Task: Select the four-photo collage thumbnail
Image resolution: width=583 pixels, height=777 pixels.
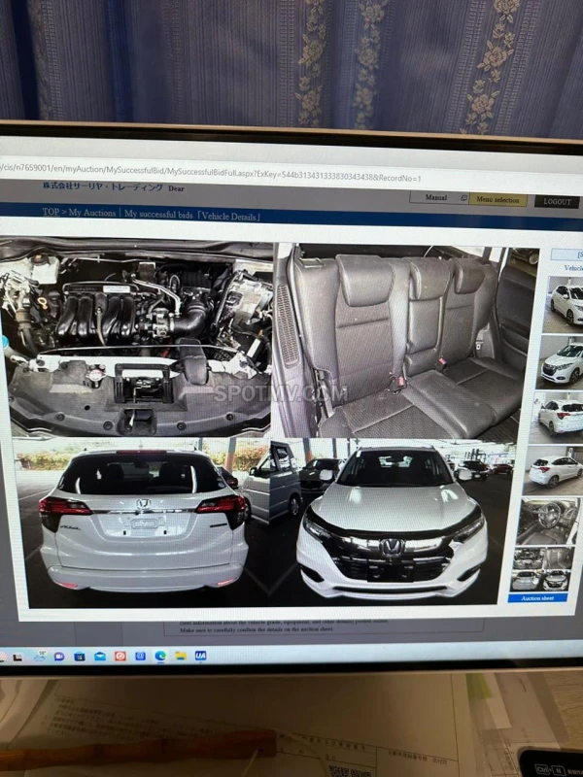Action: click(x=540, y=569)
